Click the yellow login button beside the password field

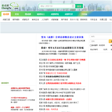tap(110, 41)
